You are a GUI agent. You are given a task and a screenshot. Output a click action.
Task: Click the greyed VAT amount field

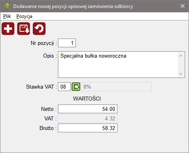pos(88,118)
